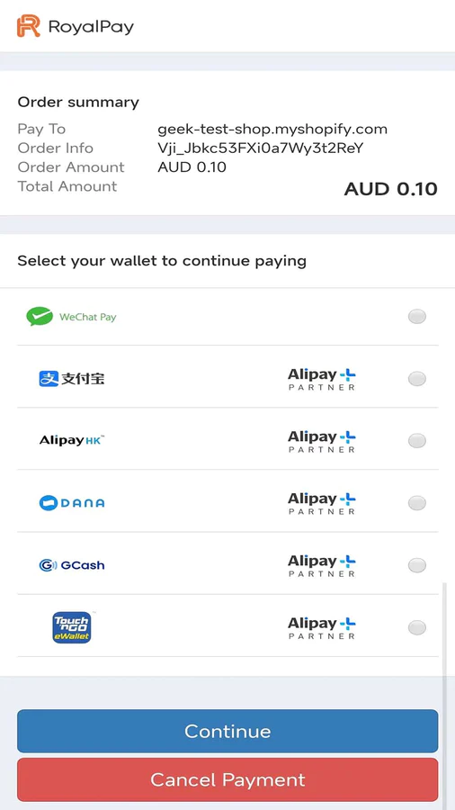
Task: Click the Touch 'n Go eWallet logo
Action: click(x=72, y=627)
